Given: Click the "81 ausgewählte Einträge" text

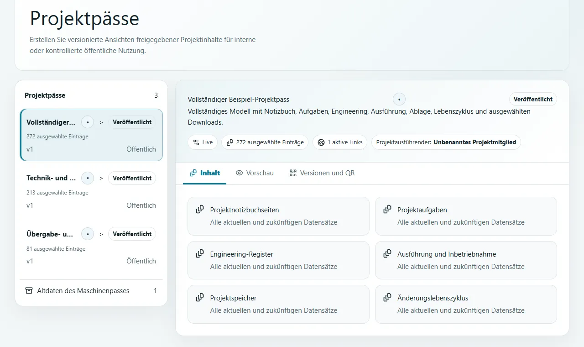Looking at the screenshot, I should click(56, 249).
